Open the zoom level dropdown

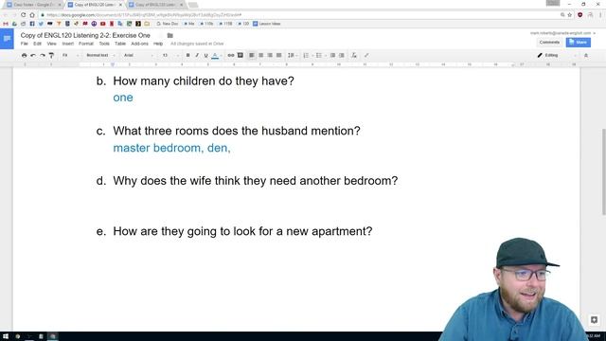pyautogui.click(x=70, y=55)
